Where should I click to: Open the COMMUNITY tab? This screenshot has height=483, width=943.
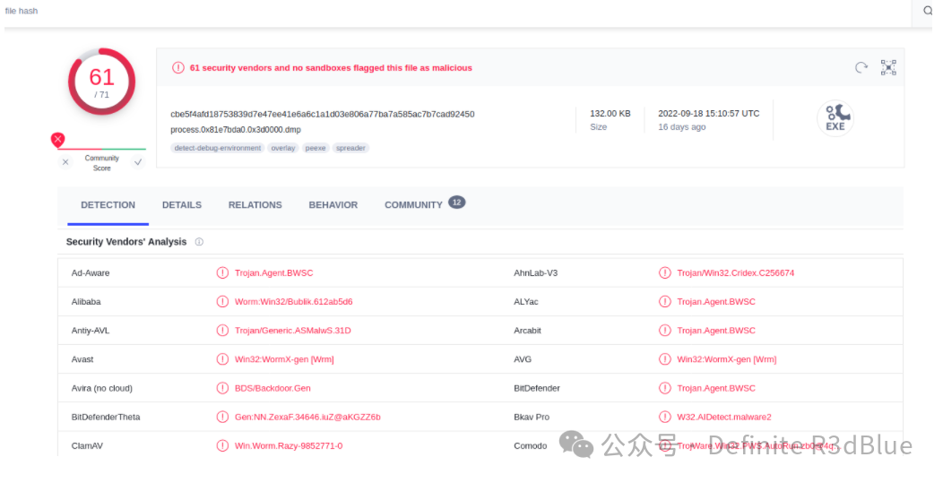pos(413,205)
